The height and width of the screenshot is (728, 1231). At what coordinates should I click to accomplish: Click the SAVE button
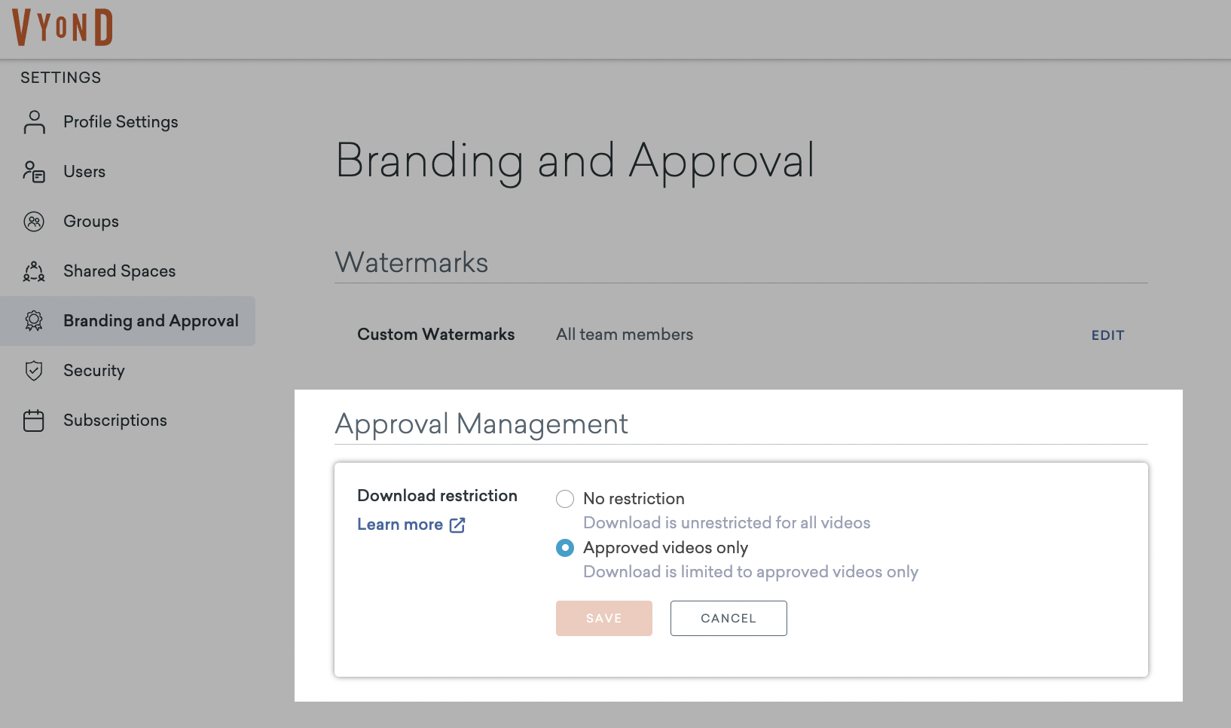point(603,618)
